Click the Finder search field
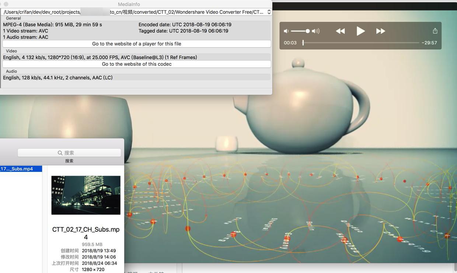Screen dimensions: 457x273 coord(69,153)
